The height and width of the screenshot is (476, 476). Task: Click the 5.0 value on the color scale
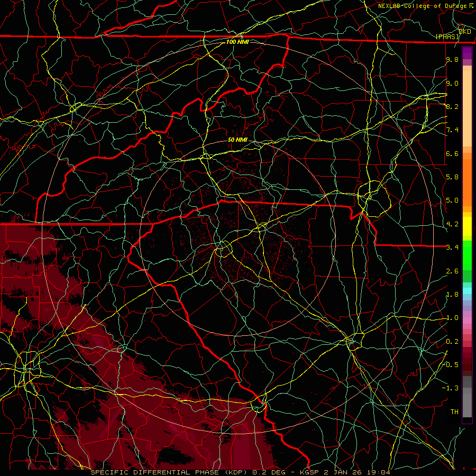click(452, 200)
